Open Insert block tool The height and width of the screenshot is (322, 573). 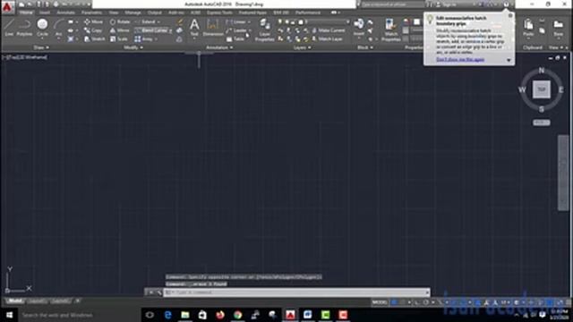click(358, 28)
